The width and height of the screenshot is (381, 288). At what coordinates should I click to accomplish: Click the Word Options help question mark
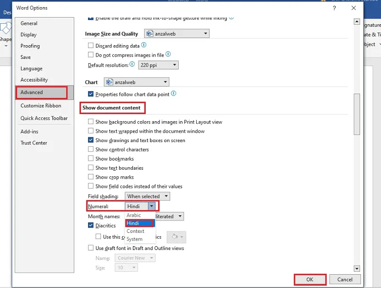point(334,8)
